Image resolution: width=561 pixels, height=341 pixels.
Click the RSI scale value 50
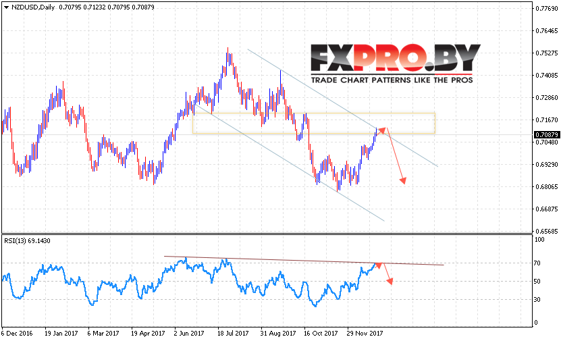coord(537,282)
